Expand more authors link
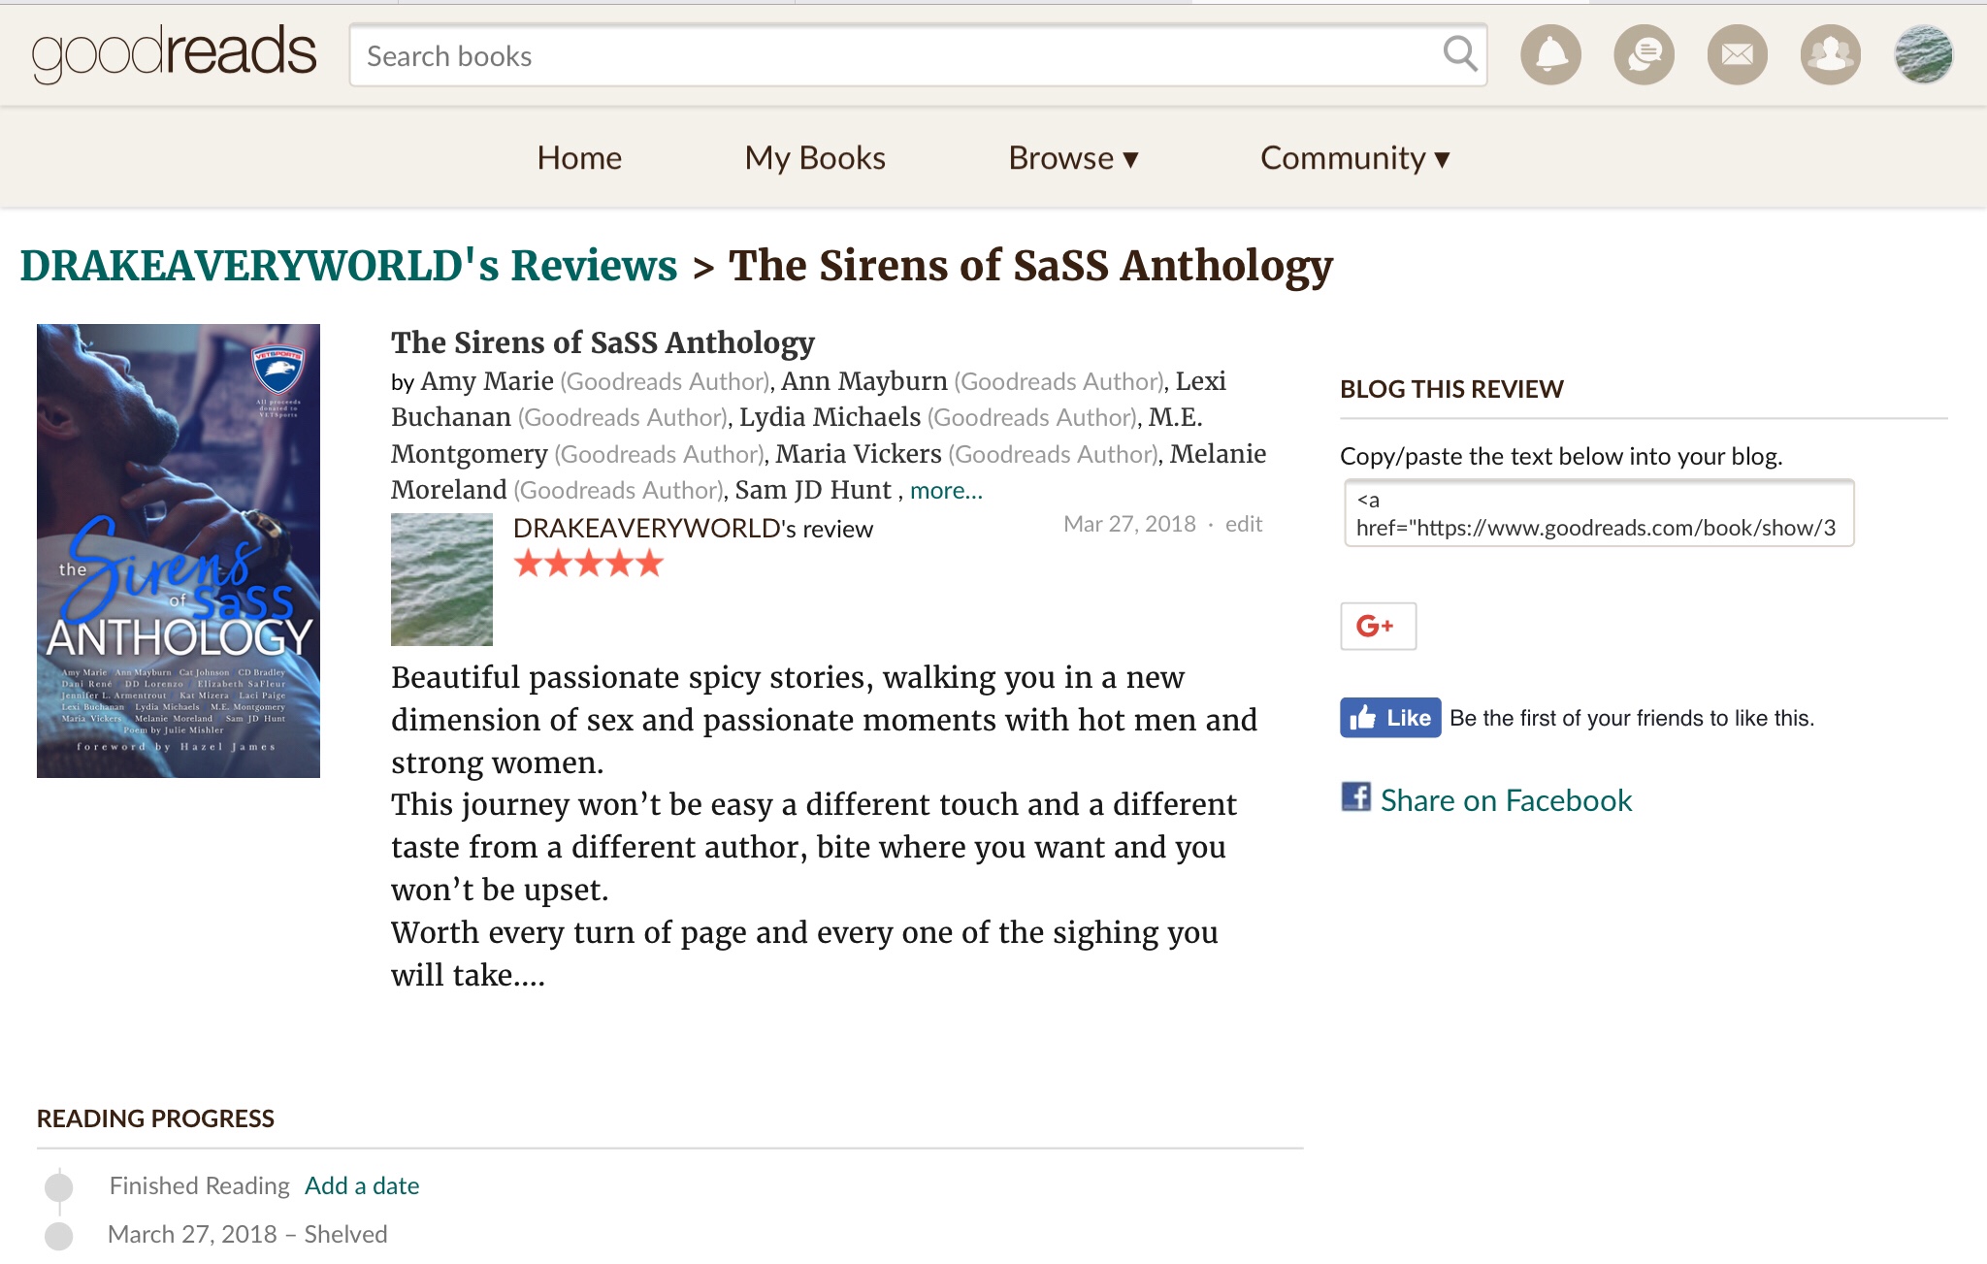 click(946, 491)
